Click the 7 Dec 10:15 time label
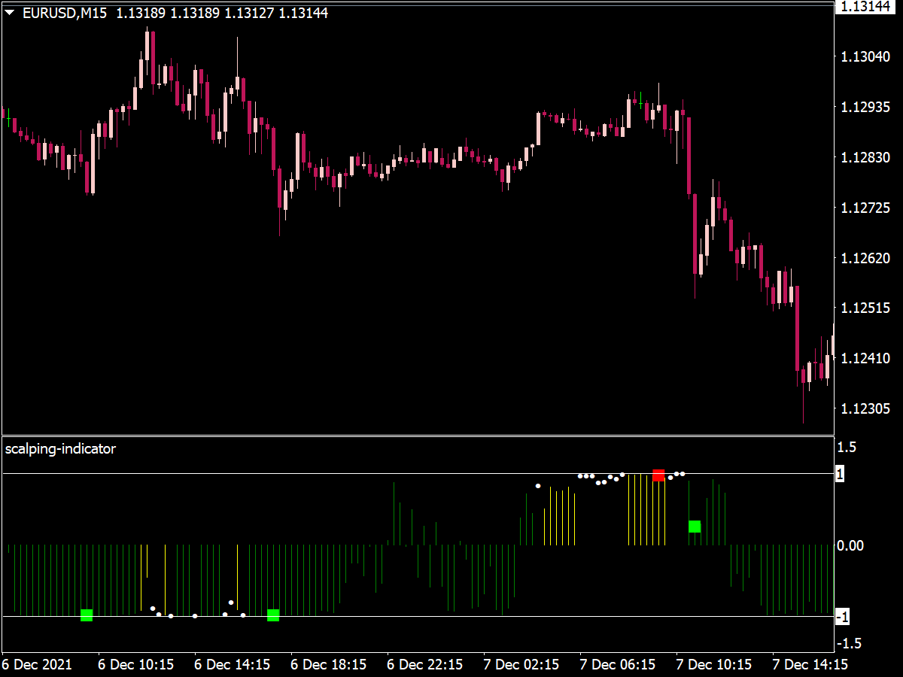The width and height of the screenshot is (903, 677). tap(714, 665)
